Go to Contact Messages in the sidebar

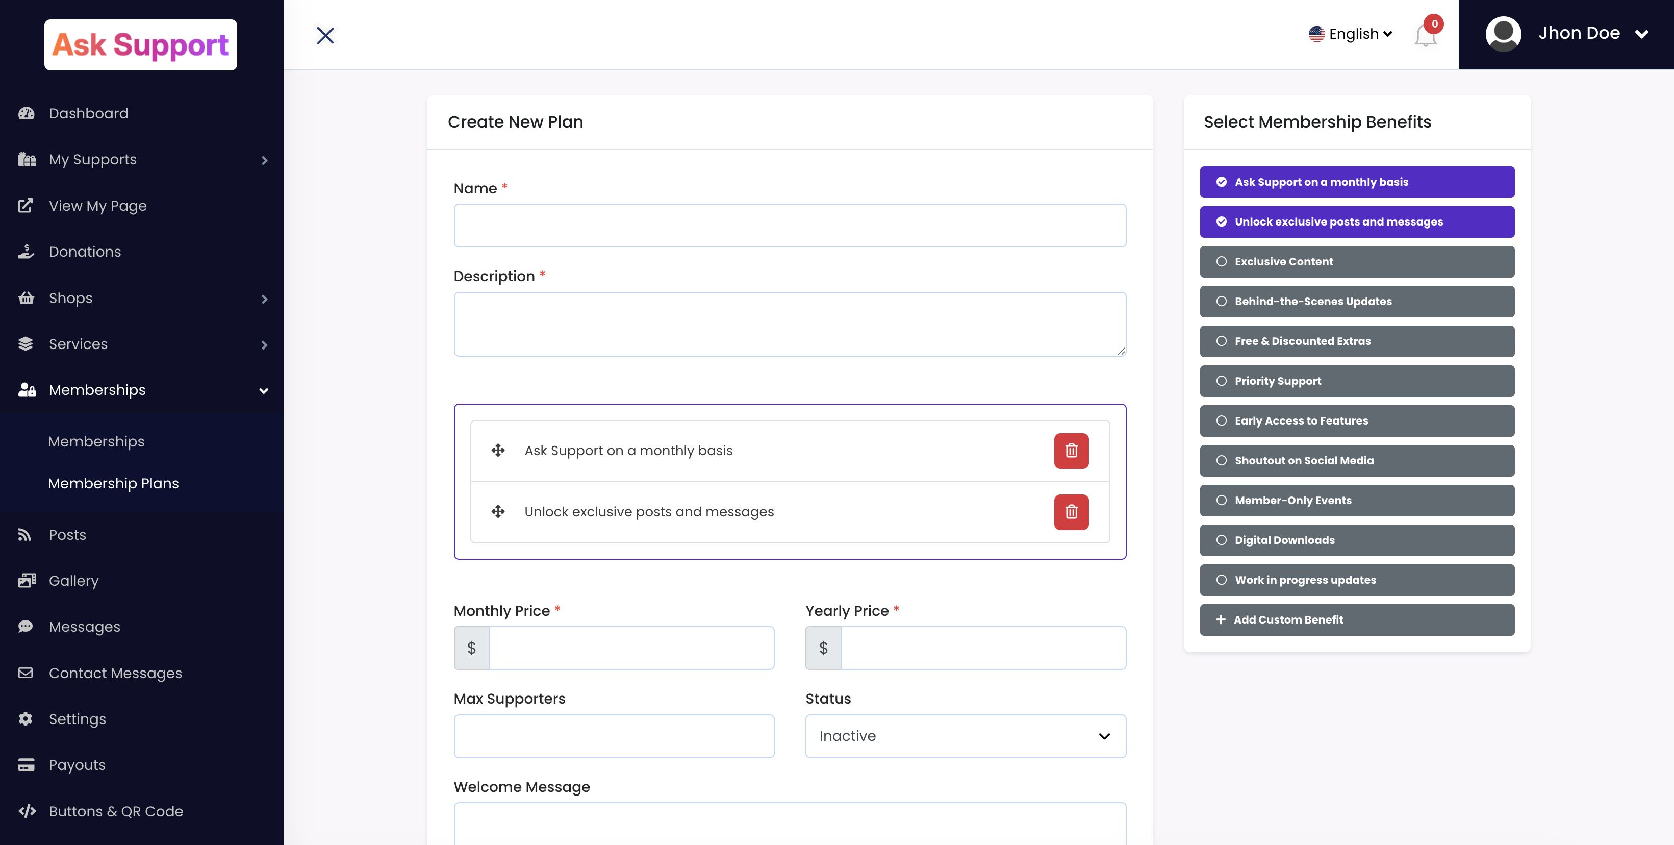115,674
